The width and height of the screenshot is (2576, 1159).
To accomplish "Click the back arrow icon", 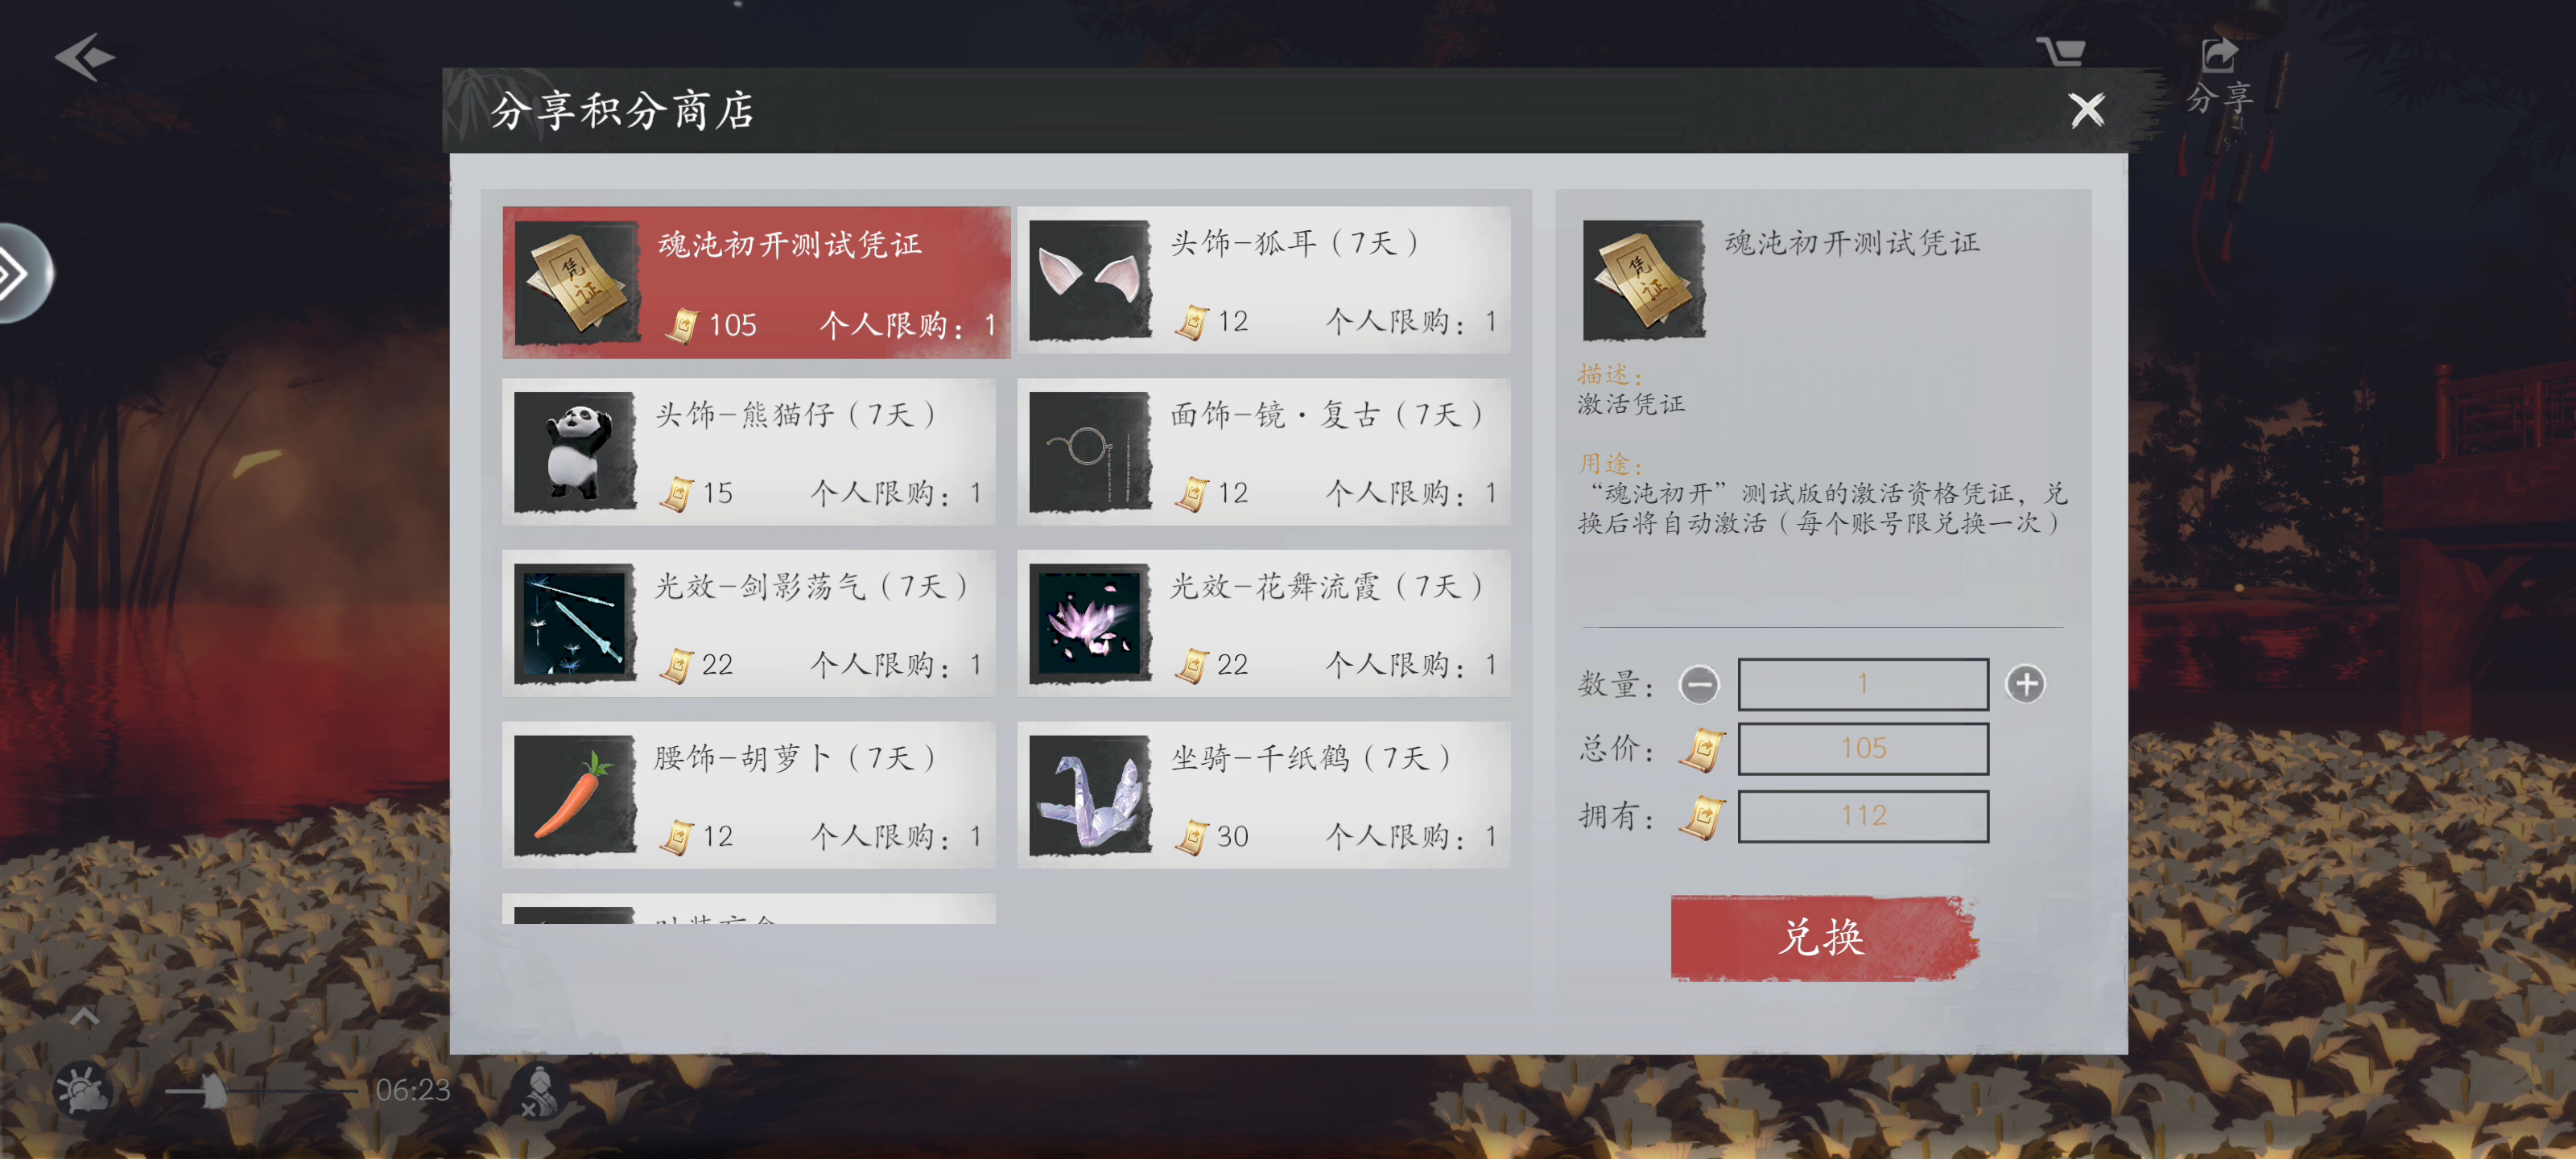I will [85, 57].
